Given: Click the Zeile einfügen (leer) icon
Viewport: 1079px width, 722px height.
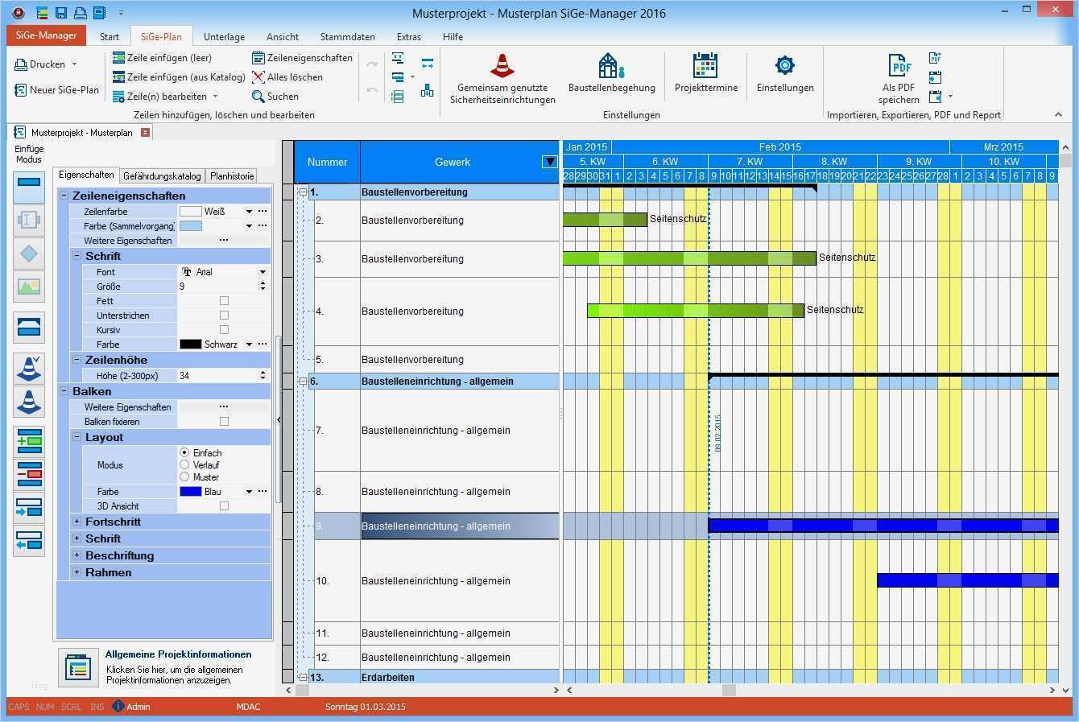Looking at the screenshot, I should click(119, 58).
